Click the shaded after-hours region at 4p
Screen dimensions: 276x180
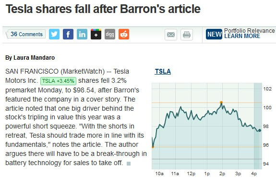[x=258, y=126]
